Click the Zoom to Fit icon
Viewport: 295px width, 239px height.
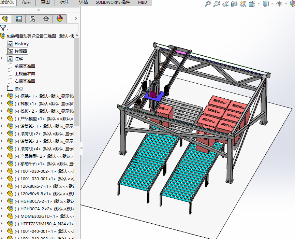[207, 4]
